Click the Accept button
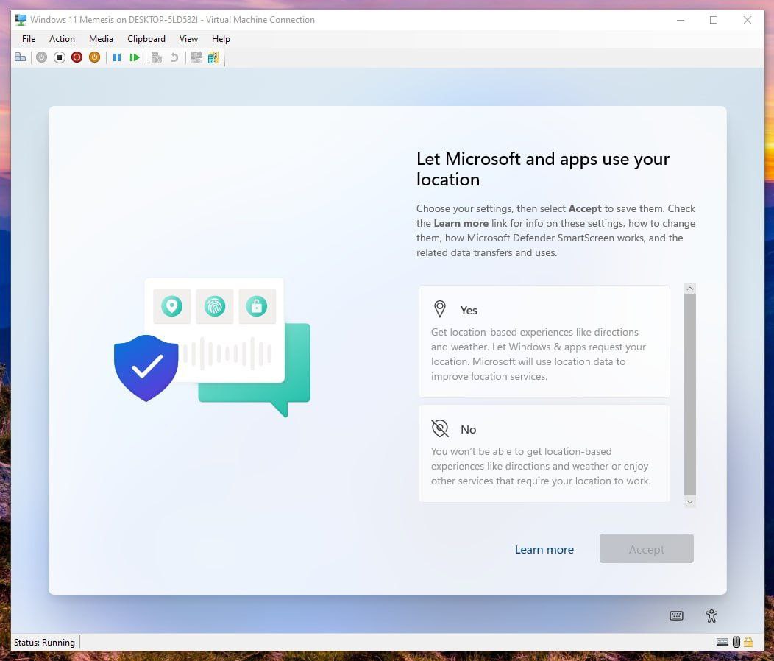The width and height of the screenshot is (774, 661). pos(646,548)
